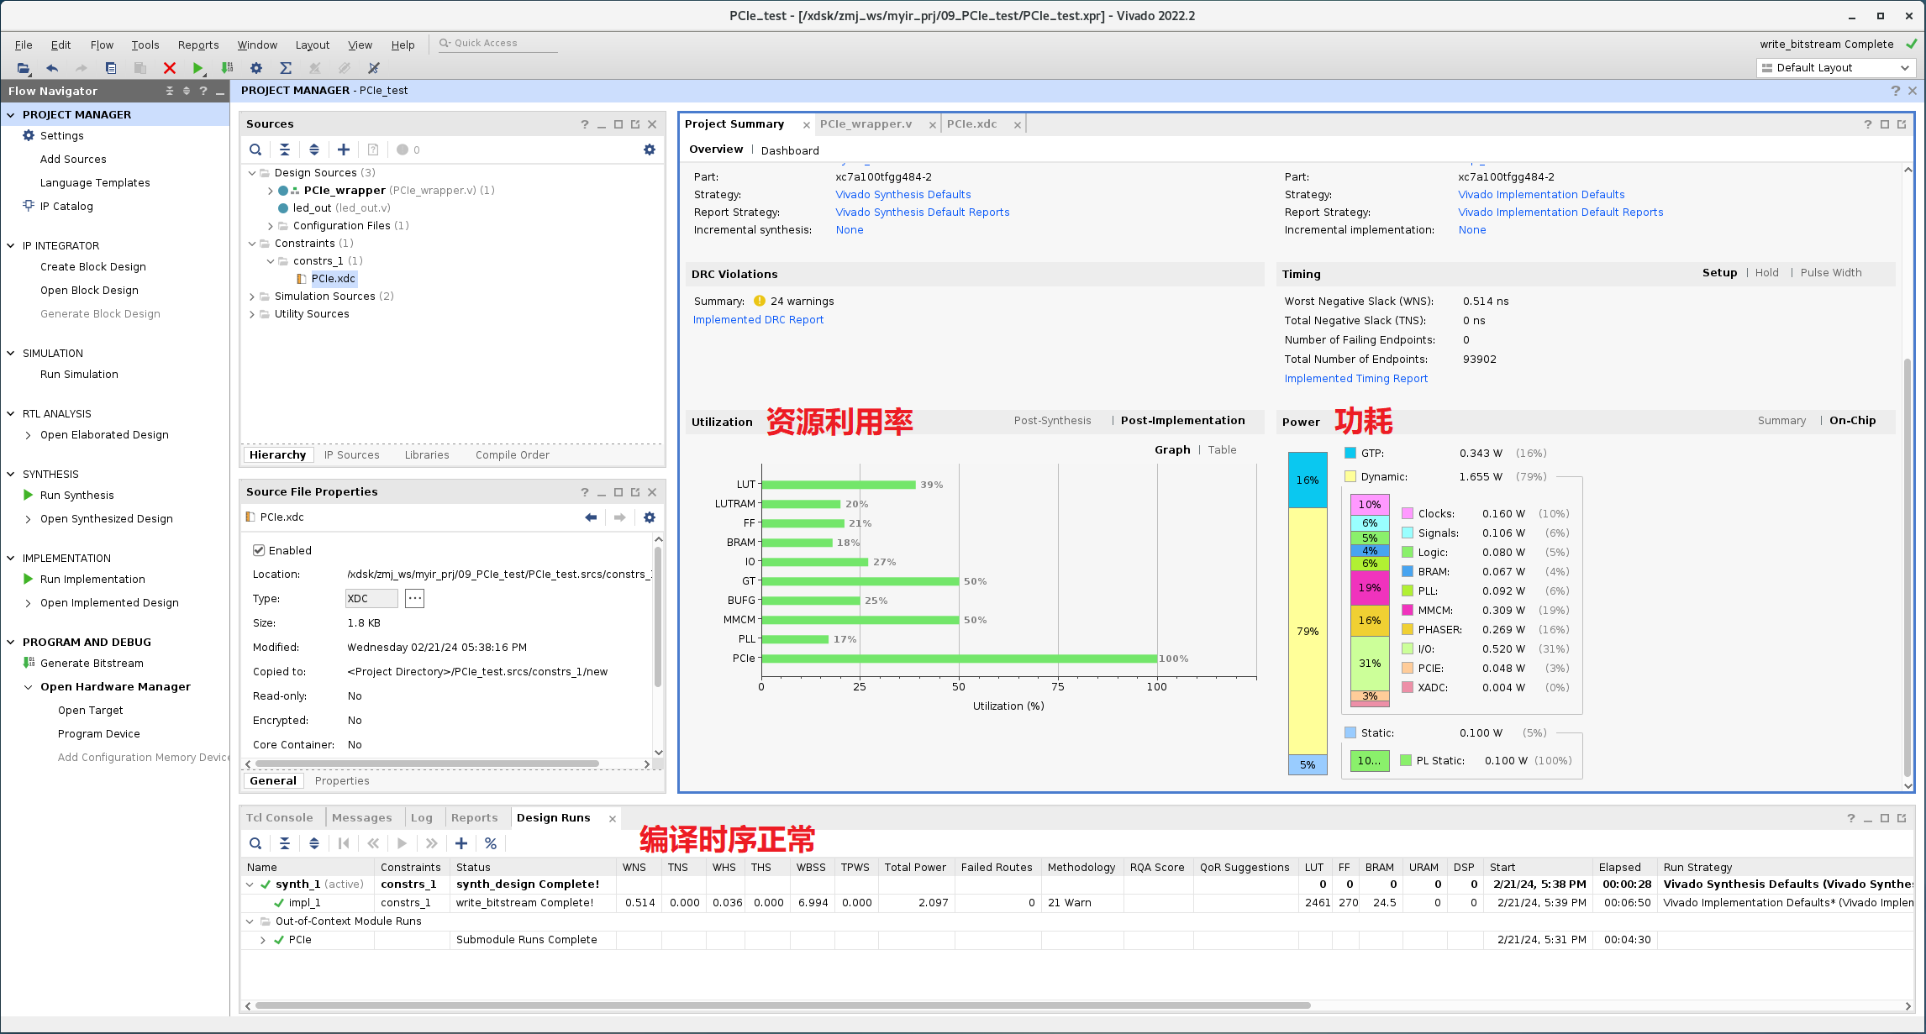
Task: Expand Utility Sources node
Action: (x=252, y=314)
